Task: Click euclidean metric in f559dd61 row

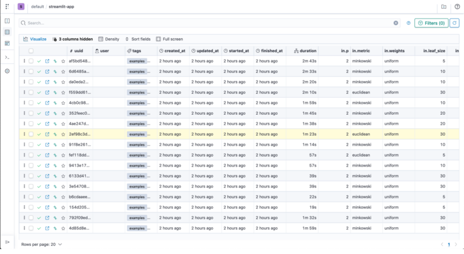Action: point(361,92)
